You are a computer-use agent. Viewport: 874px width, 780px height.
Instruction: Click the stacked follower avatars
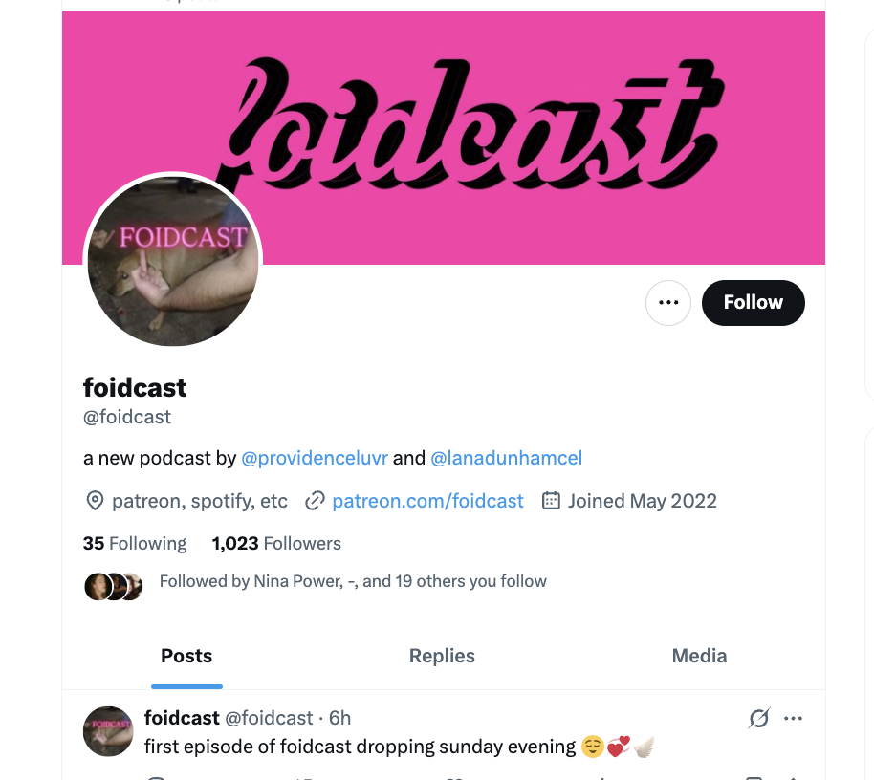(x=114, y=586)
